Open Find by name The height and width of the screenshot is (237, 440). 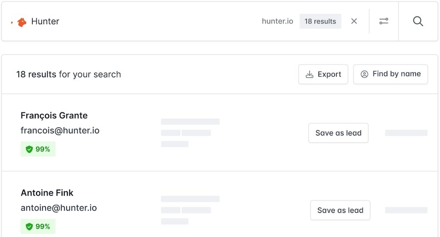391,74
